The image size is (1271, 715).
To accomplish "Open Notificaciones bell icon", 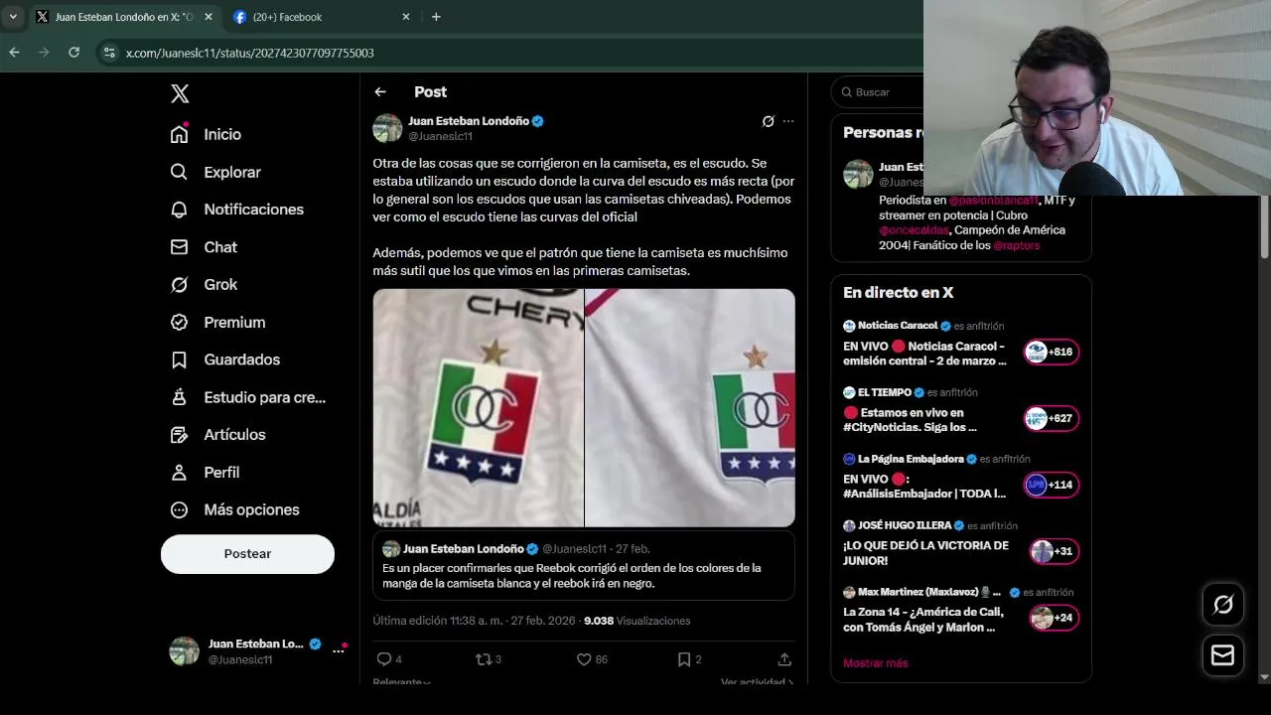I will (179, 210).
